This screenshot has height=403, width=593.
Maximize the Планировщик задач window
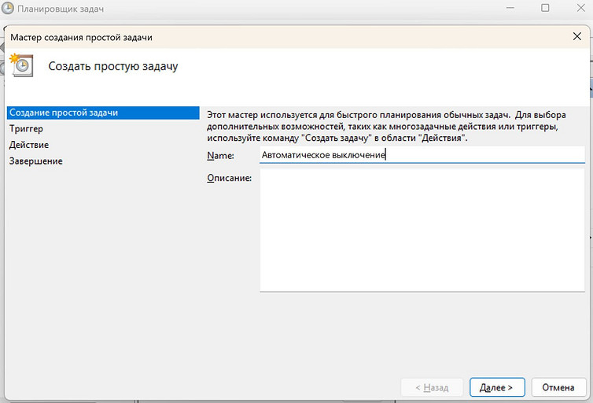(545, 8)
